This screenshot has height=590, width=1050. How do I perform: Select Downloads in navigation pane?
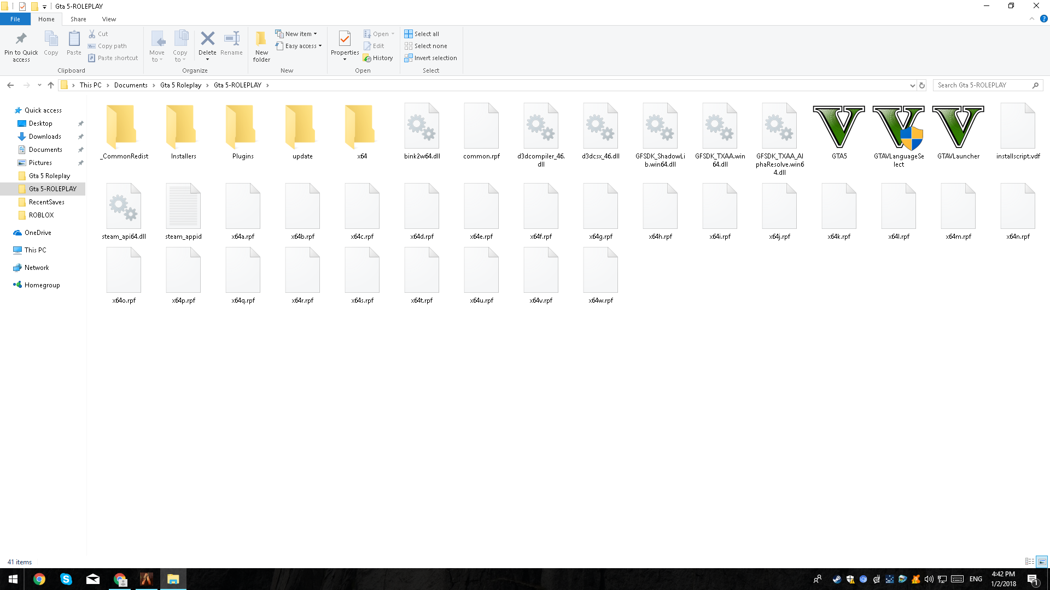tap(45, 137)
